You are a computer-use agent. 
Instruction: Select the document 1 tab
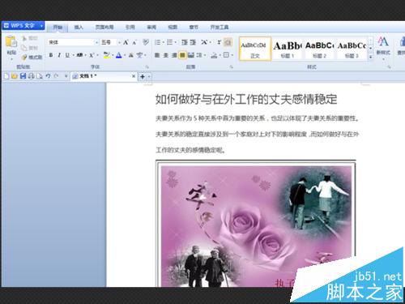pyautogui.click(x=104, y=76)
